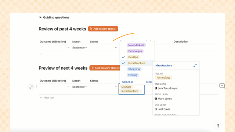Screen dimensions: 235x132
Task: Click the Add review (past) button
Action: click(x=103, y=29)
